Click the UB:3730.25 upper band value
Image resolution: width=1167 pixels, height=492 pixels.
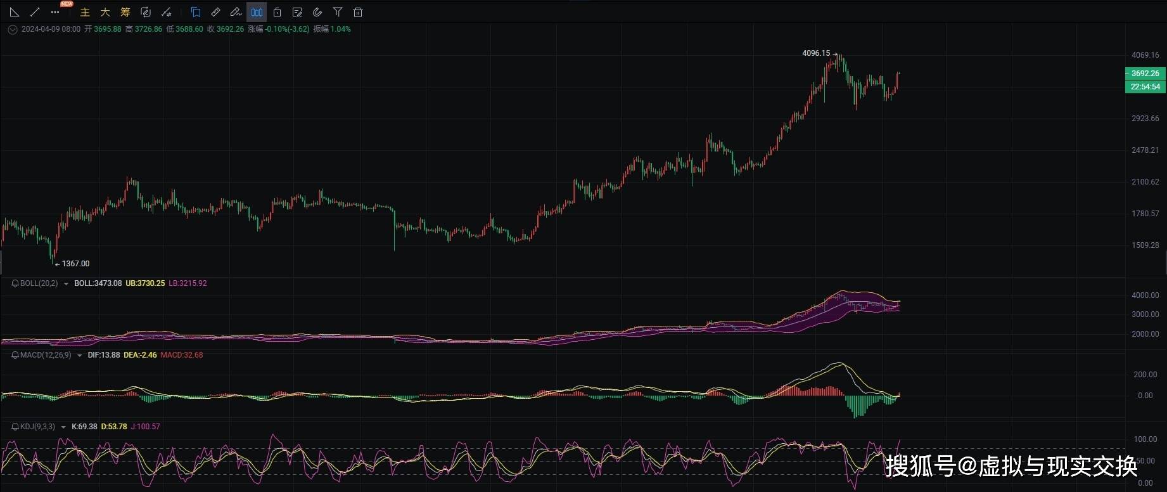point(145,283)
